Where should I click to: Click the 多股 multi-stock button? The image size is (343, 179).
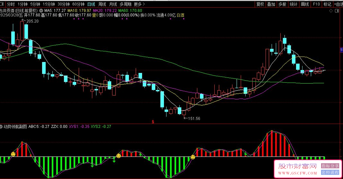point(282,4)
